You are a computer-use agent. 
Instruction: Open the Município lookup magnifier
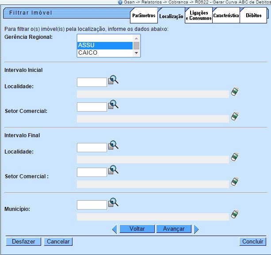tap(114, 203)
